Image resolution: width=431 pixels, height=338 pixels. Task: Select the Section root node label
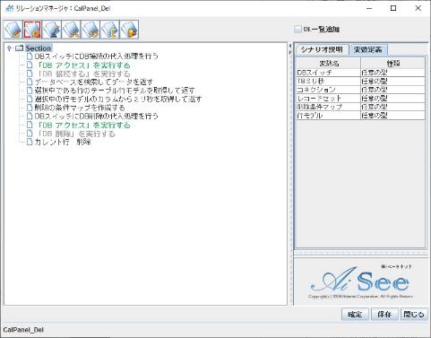39,48
